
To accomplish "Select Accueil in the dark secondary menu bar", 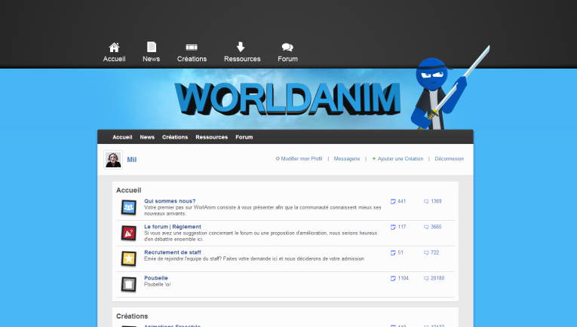I will [x=122, y=137].
